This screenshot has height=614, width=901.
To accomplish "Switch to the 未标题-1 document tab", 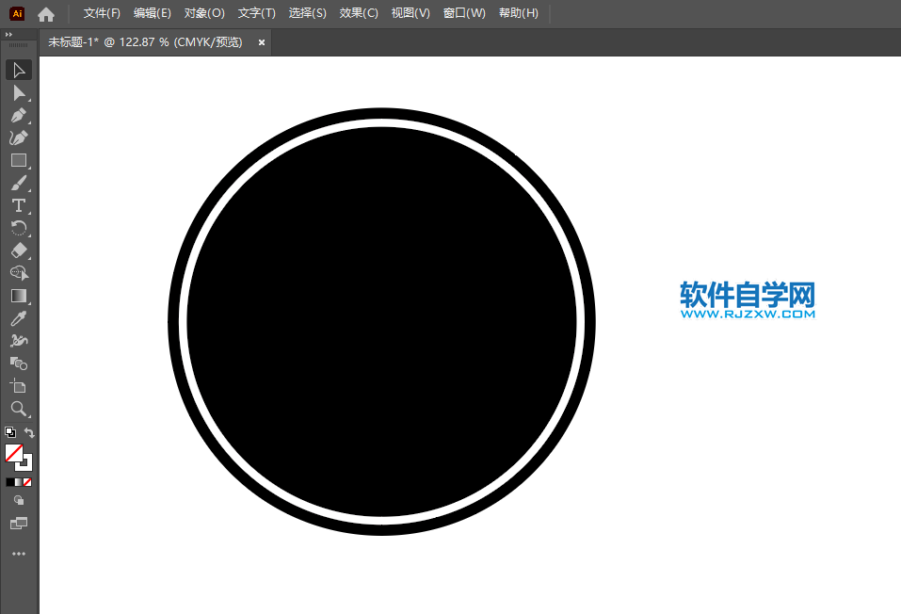I will [141, 42].
